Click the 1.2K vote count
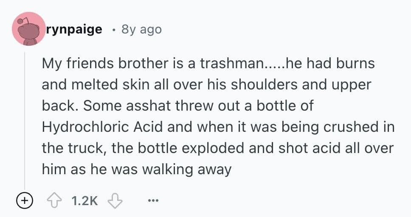The width and height of the screenshot is (411, 217). 85,200
